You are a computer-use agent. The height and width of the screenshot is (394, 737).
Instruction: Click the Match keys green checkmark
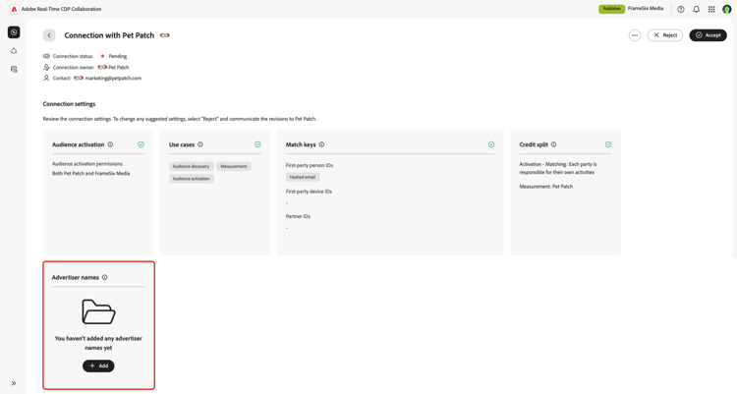tap(491, 144)
